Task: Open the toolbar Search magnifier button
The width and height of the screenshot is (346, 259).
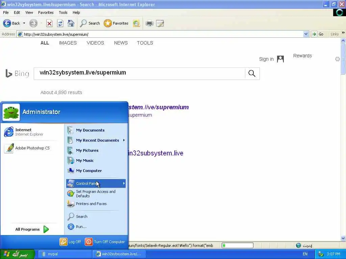Action: point(90,23)
